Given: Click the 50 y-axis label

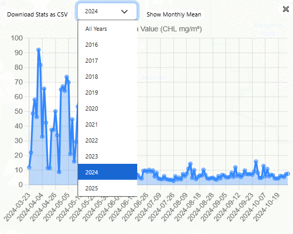Looking at the screenshot, I should click(19, 111).
